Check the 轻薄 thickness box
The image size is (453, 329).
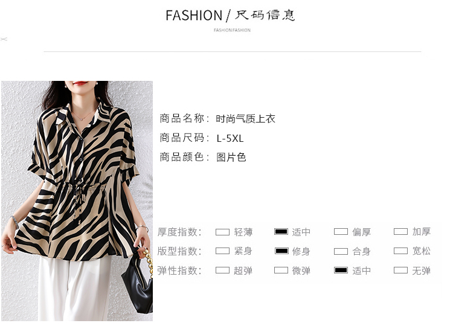click(222, 232)
